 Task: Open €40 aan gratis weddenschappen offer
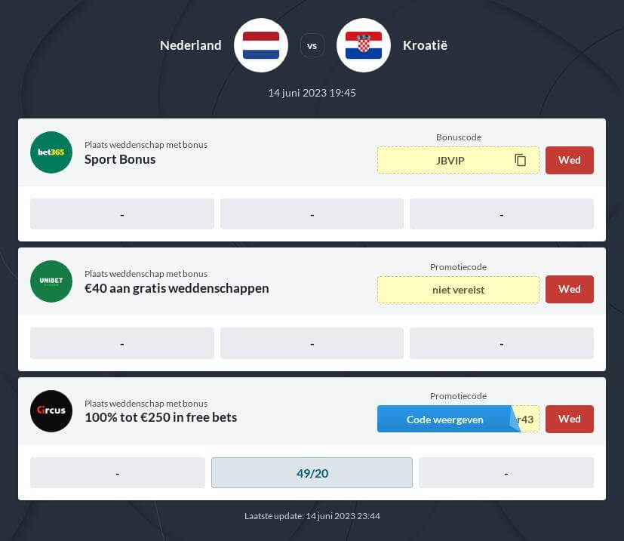click(177, 288)
